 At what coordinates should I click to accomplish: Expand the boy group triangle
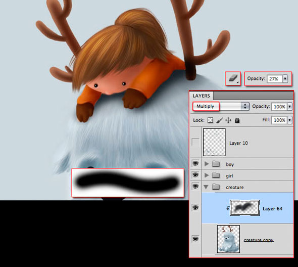207,164
